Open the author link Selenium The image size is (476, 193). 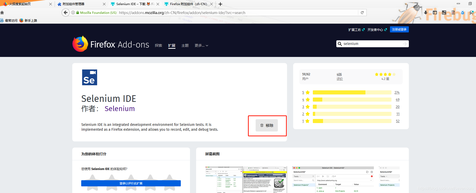120,108
